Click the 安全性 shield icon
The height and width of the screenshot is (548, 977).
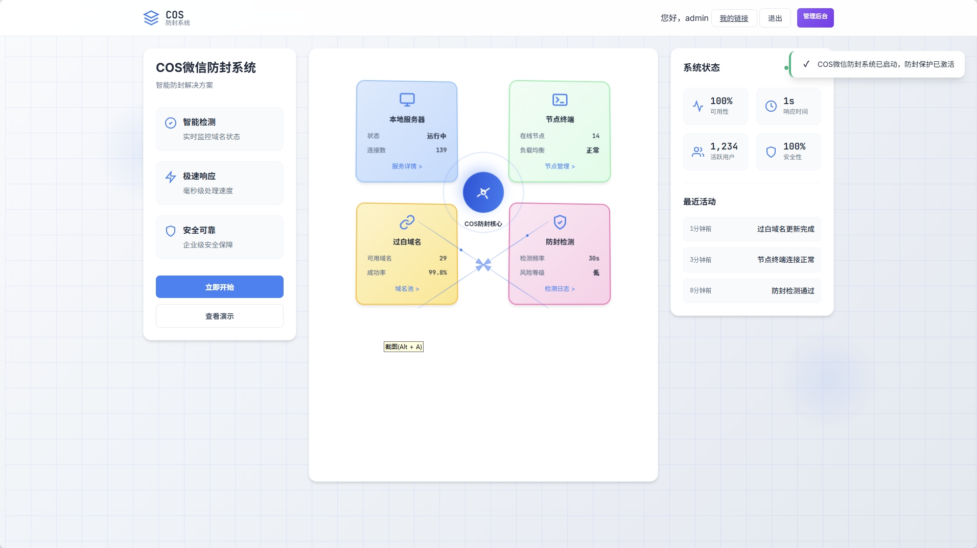(x=771, y=152)
